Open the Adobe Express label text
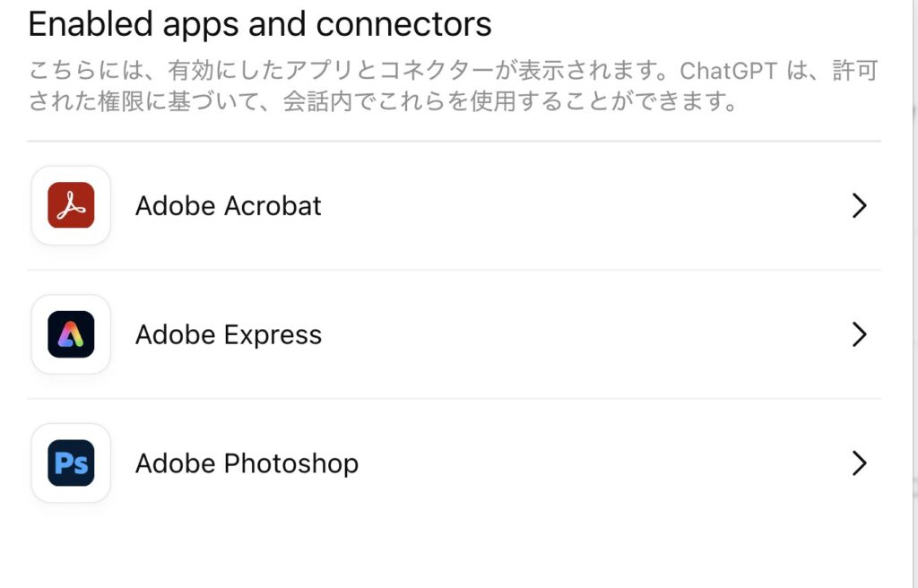Screen dimensions: 918x588 [228, 334]
